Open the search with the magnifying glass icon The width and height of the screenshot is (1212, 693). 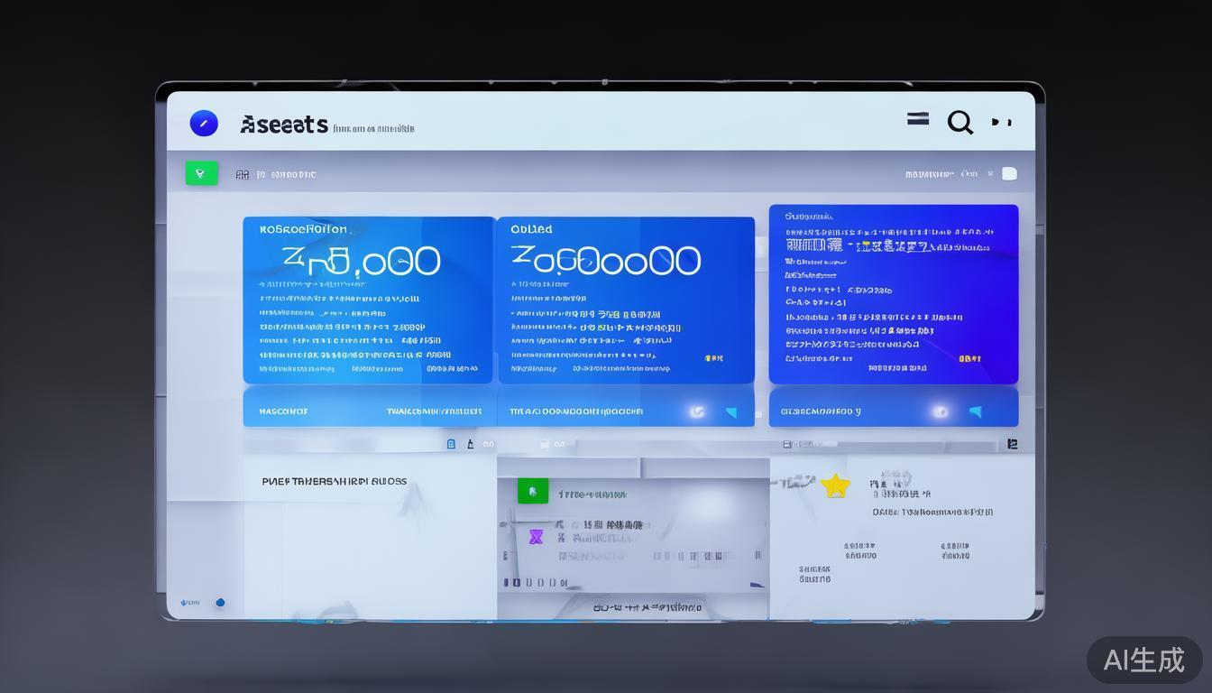pyautogui.click(x=959, y=122)
